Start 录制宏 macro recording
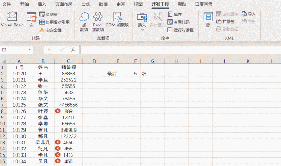Viewport: 281px width, 166px height. [x=48, y=14]
